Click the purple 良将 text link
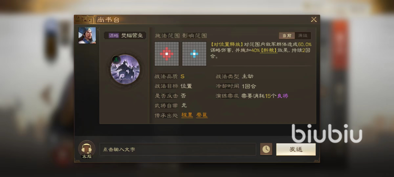The height and width of the screenshot is (177, 394). coord(283,96)
